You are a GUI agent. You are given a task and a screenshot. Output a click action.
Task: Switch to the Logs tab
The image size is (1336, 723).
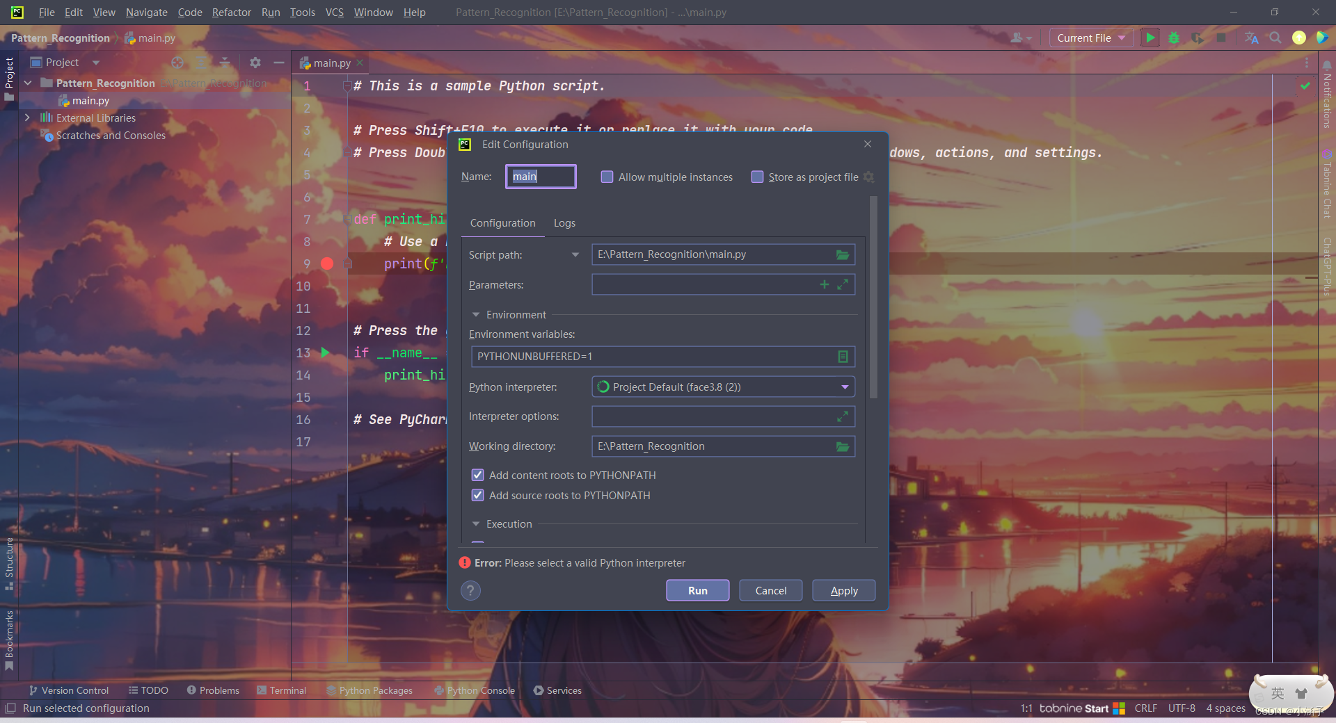point(564,222)
